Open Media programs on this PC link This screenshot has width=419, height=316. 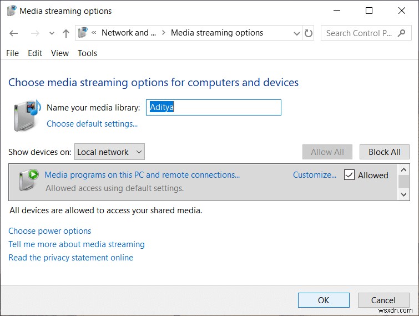pyautogui.click(x=142, y=175)
